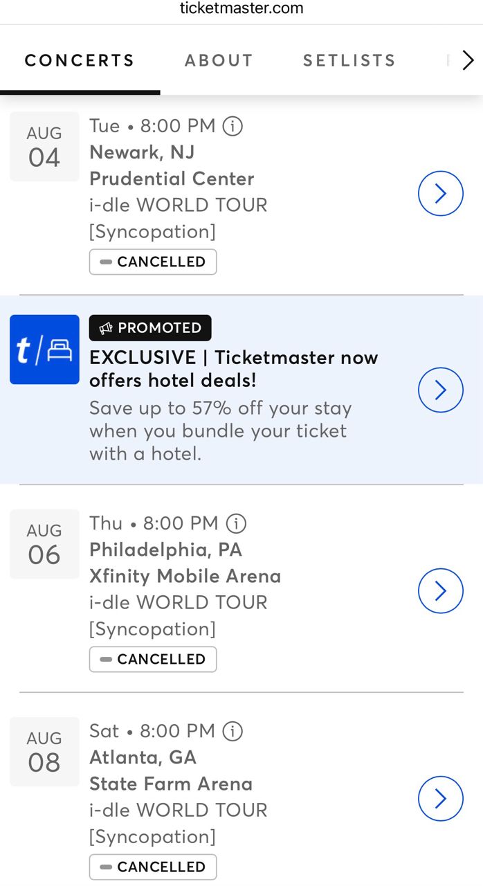Select the Xfinity Mobile Arena venue name

tap(185, 576)
